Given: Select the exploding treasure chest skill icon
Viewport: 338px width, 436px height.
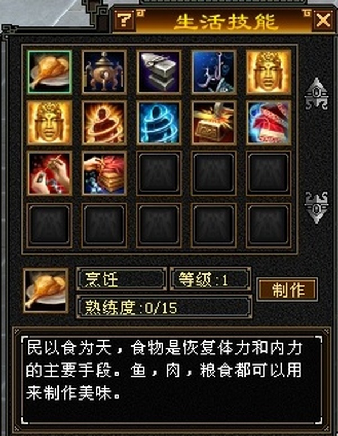Looking at the screenshot, I should pyautogui.click(x=214, y=123).
